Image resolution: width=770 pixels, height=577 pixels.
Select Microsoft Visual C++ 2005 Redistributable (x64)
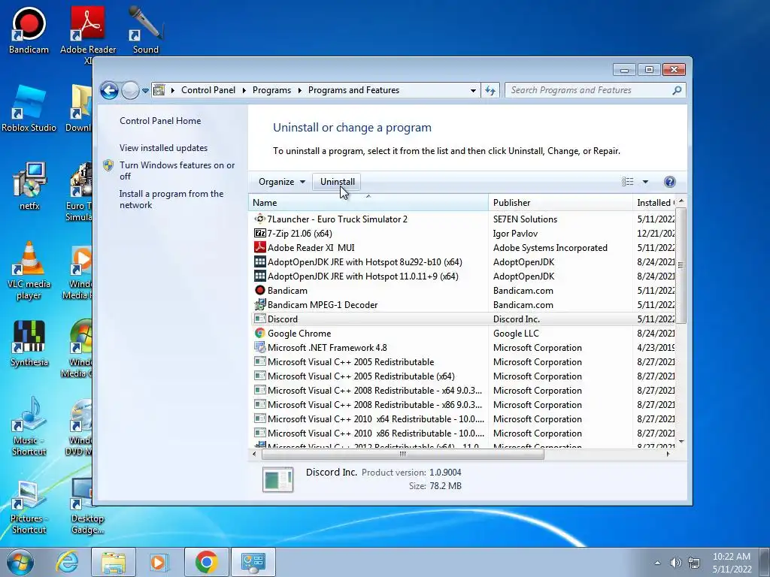click(463, 376)
